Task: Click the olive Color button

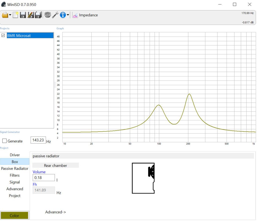Action: click(15, 215)
